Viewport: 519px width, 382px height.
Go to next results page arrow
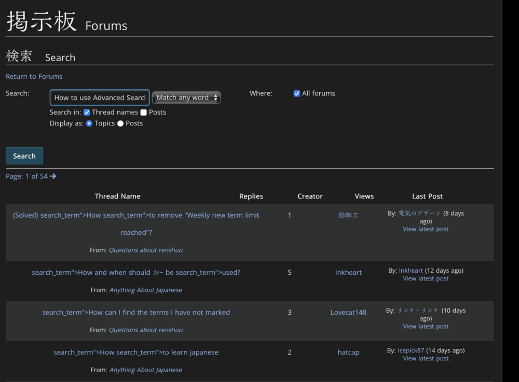tap(53, 176)
